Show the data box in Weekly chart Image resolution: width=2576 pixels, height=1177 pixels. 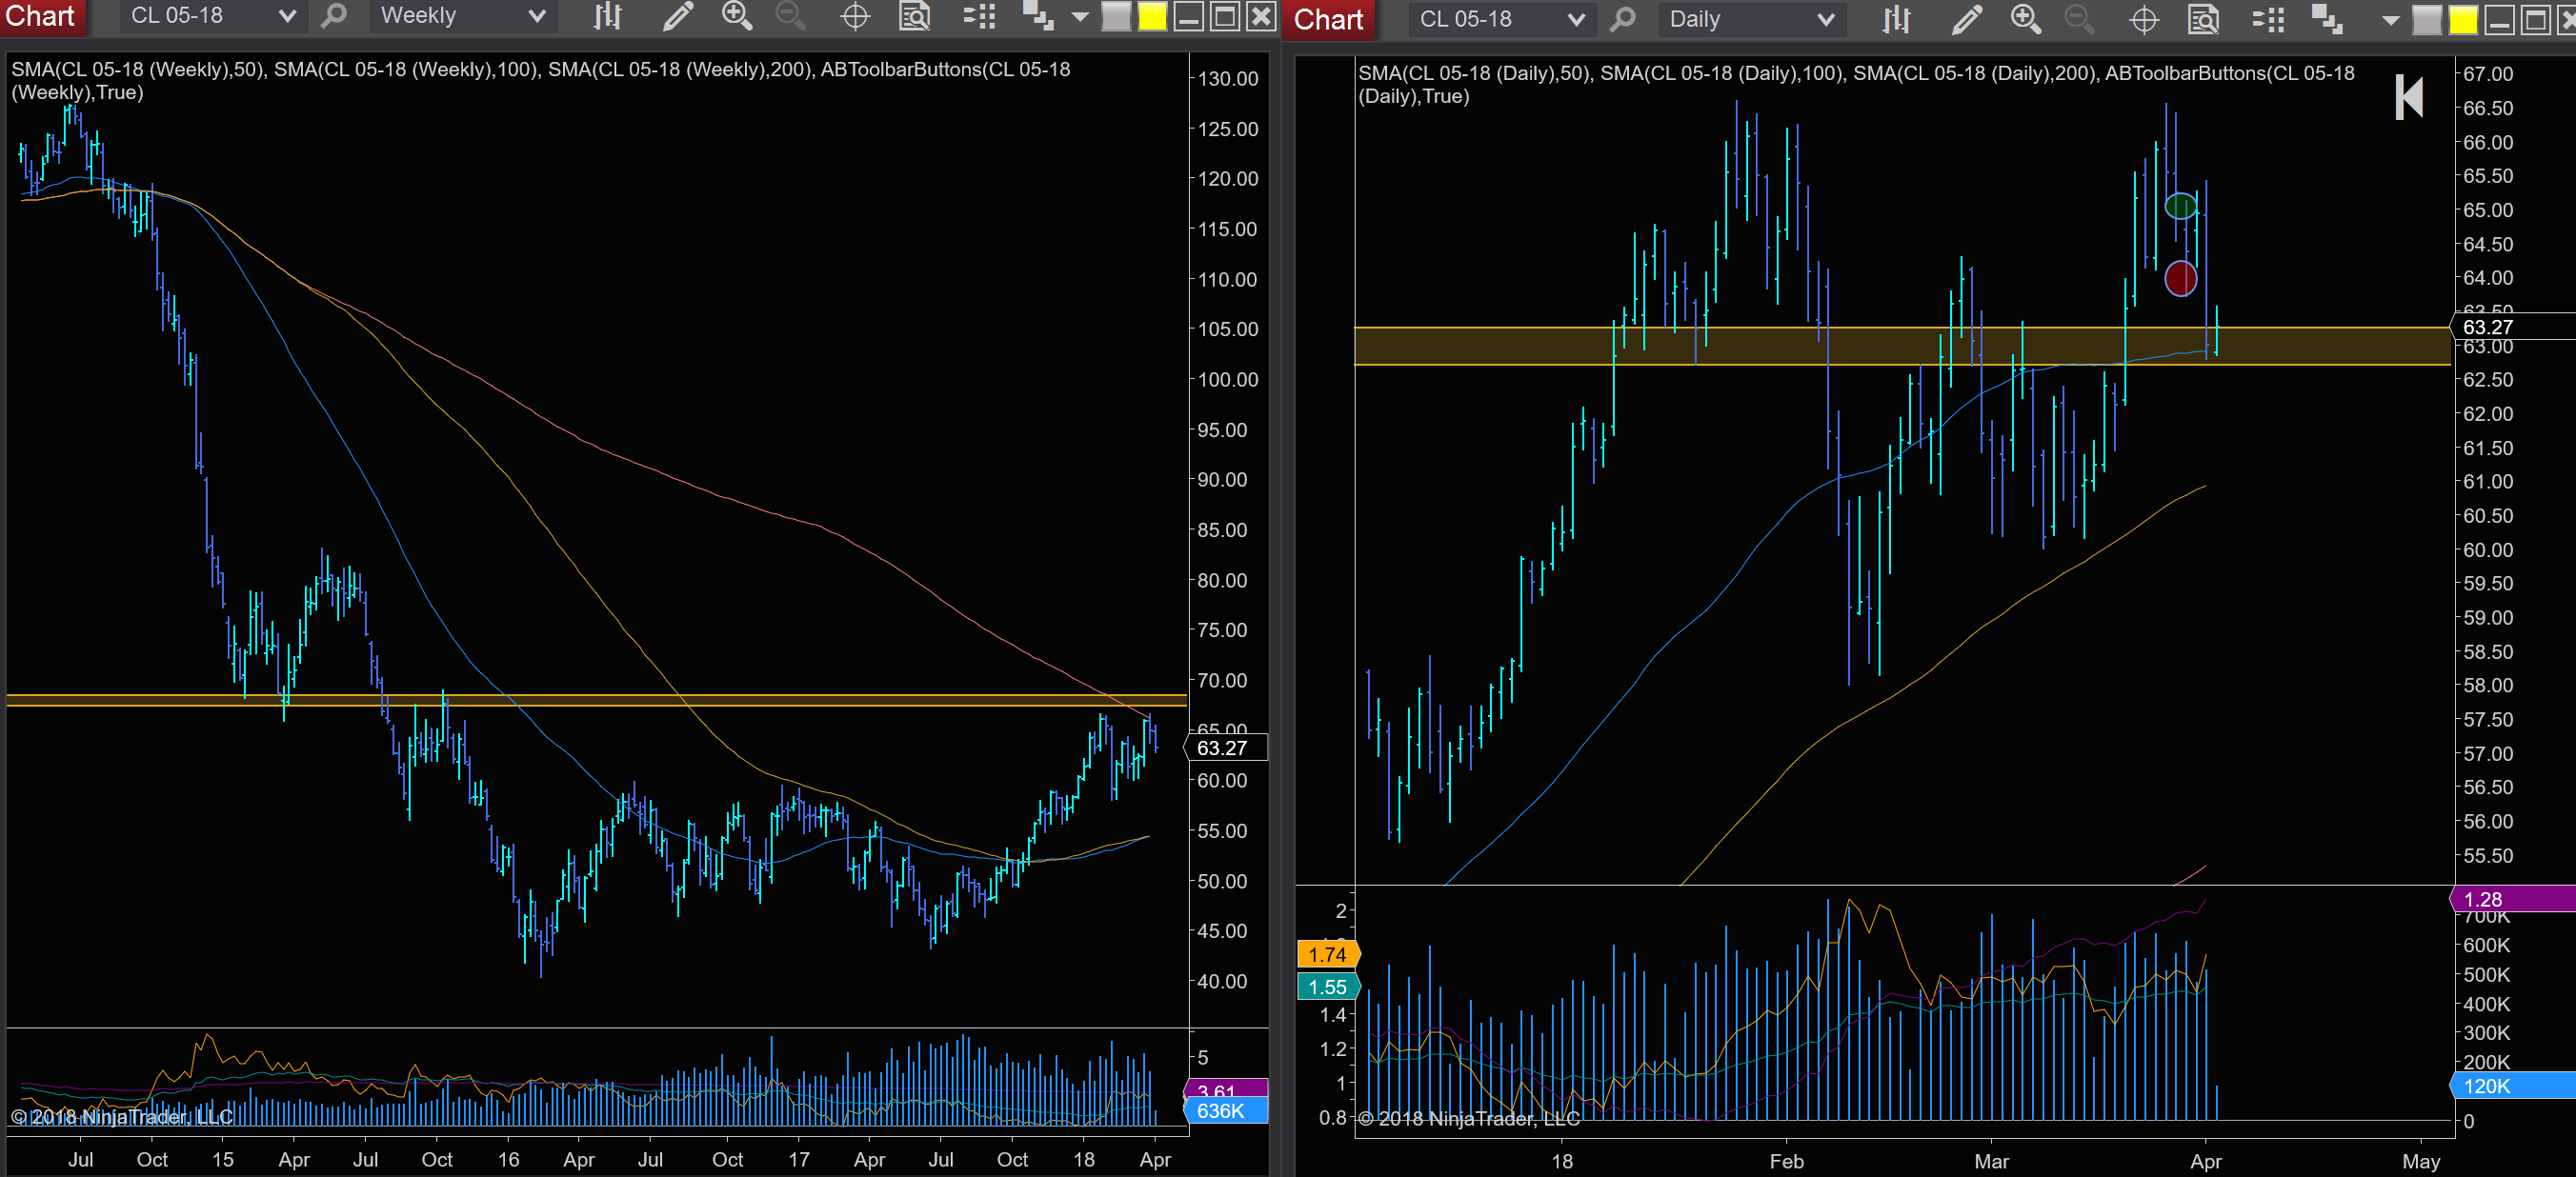pos(914,16)
